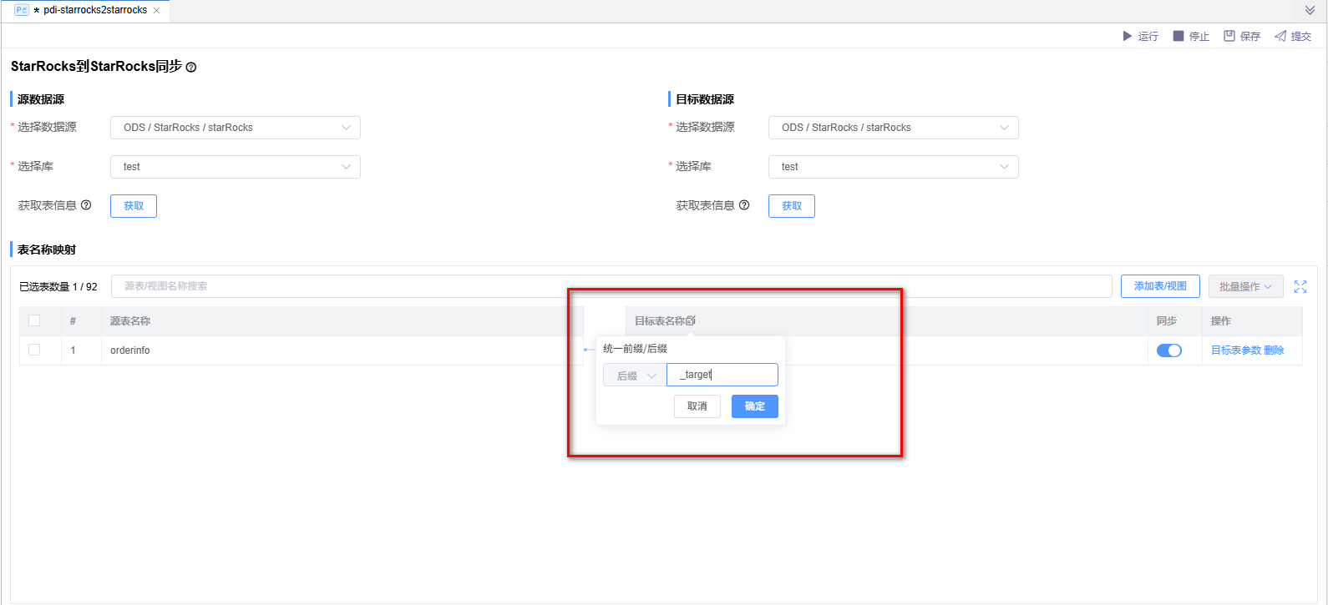Click the fullscreen expand icon in table mapping

[x=1300, y=286]
